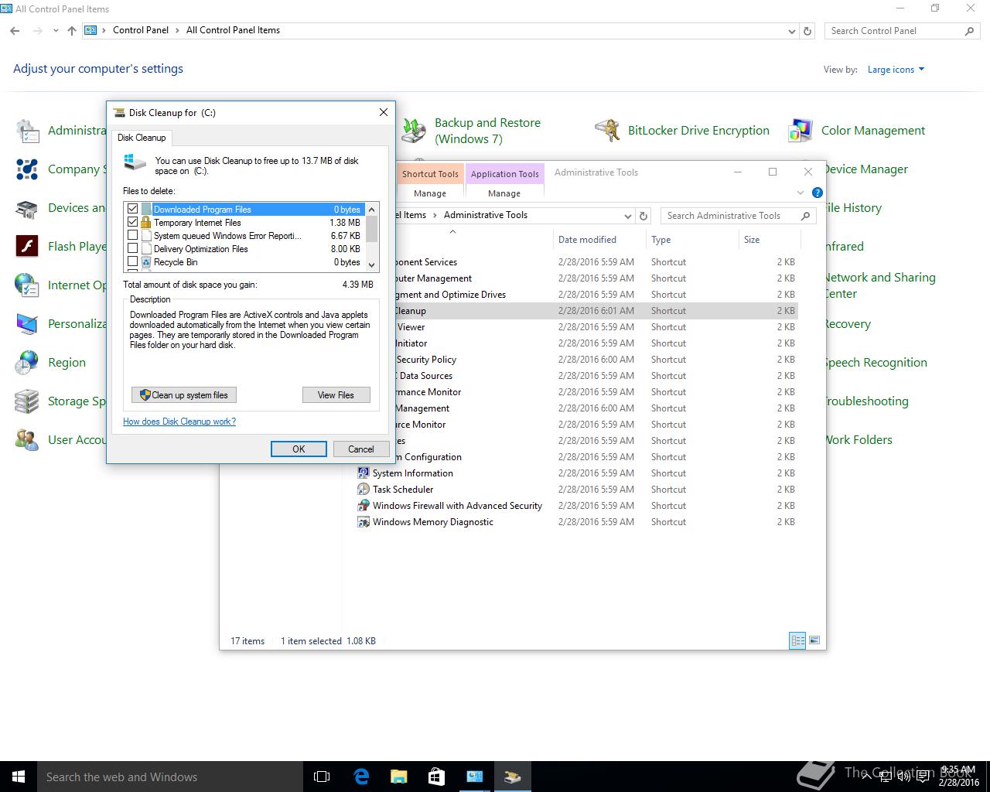The width and height of the screenshot is (990, 792).
Task: Cancel the Disk Cleanup dialog
Action: [x=361, y=449]
